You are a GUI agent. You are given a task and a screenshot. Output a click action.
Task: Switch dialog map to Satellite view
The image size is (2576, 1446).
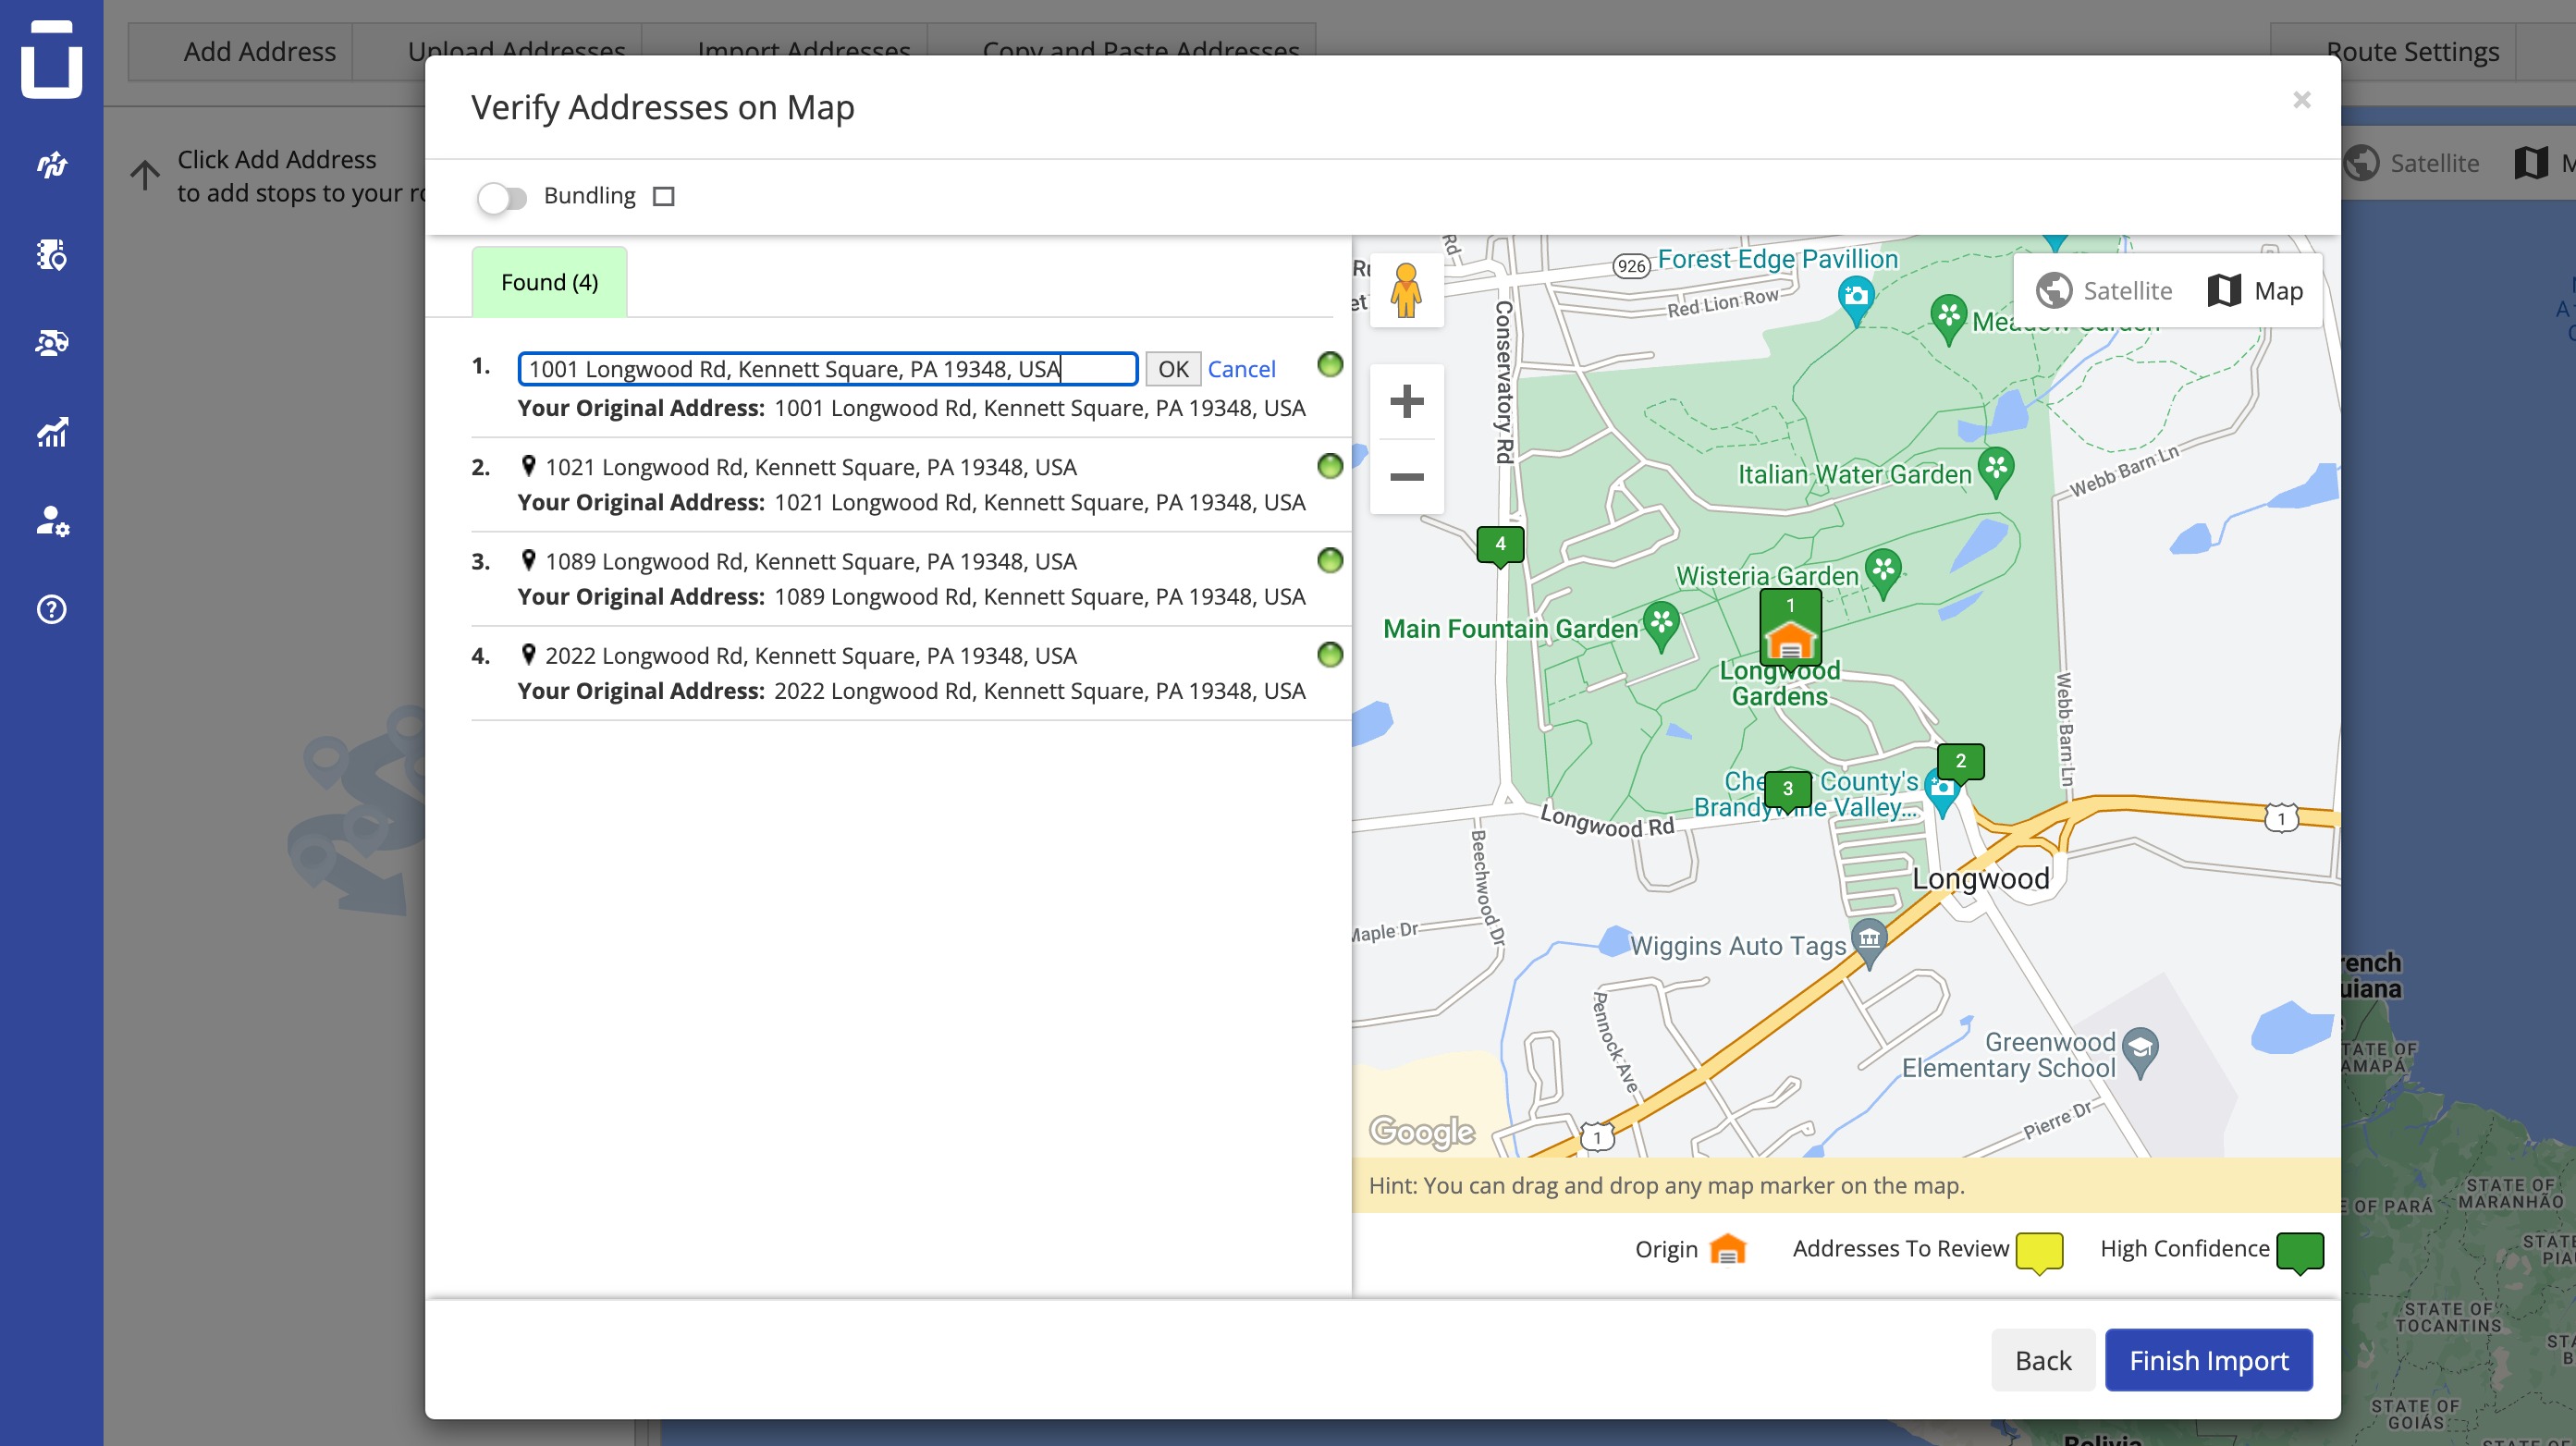[2104, 291]
